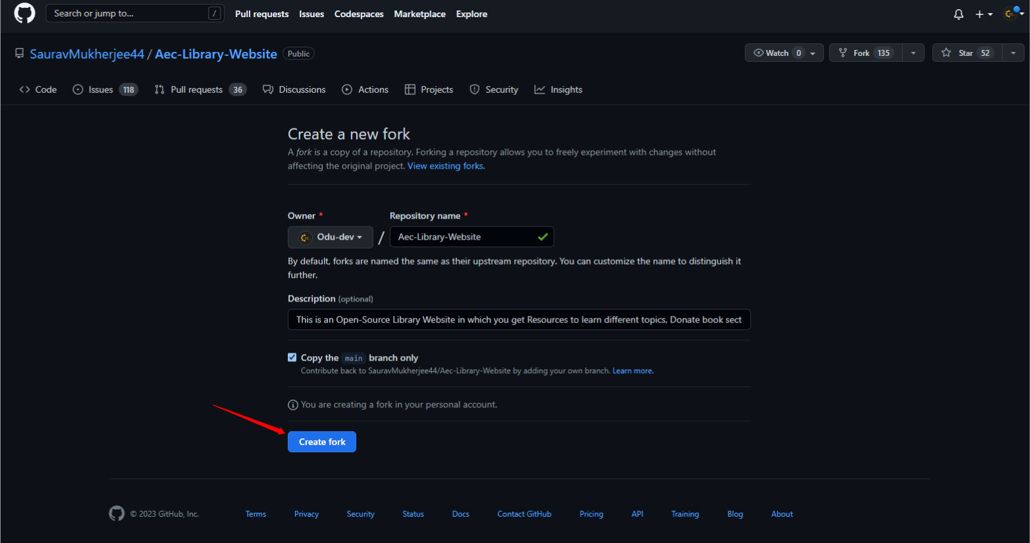Switch to the repository Security tab
1030x543 pixels.
(494, 90)
